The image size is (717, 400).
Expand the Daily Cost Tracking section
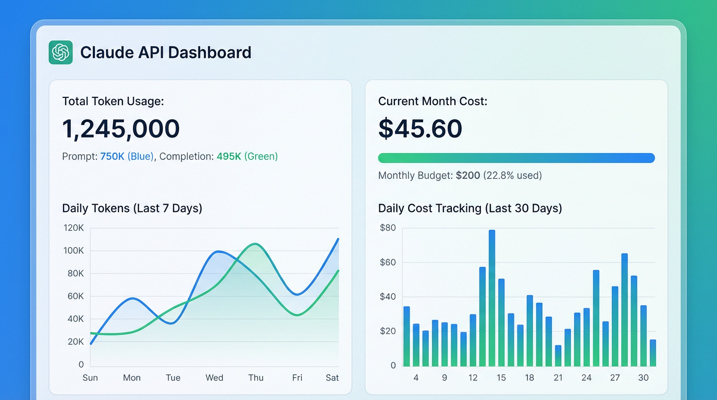pos(469,208)
